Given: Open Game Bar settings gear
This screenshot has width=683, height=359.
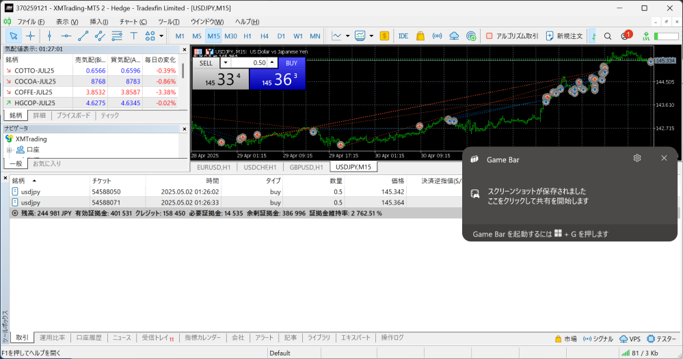Looking at the screenshot, I should (x=637, y=158).
